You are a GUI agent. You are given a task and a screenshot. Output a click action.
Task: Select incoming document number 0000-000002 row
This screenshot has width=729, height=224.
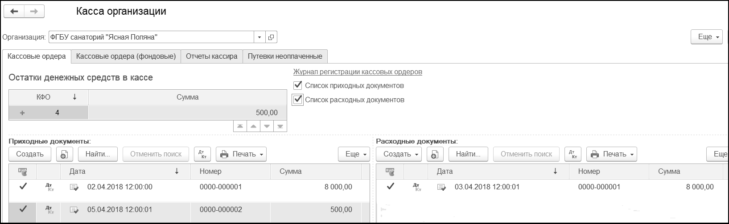coord(221,209)
